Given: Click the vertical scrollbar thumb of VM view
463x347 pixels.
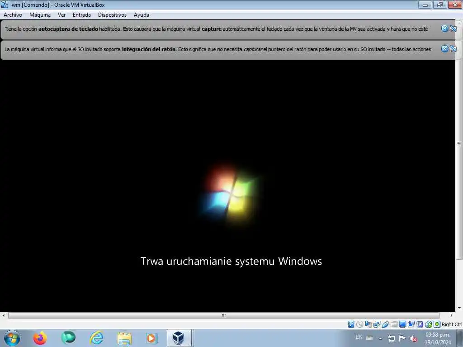Looking at the screenshot, I should click(459, 143).
